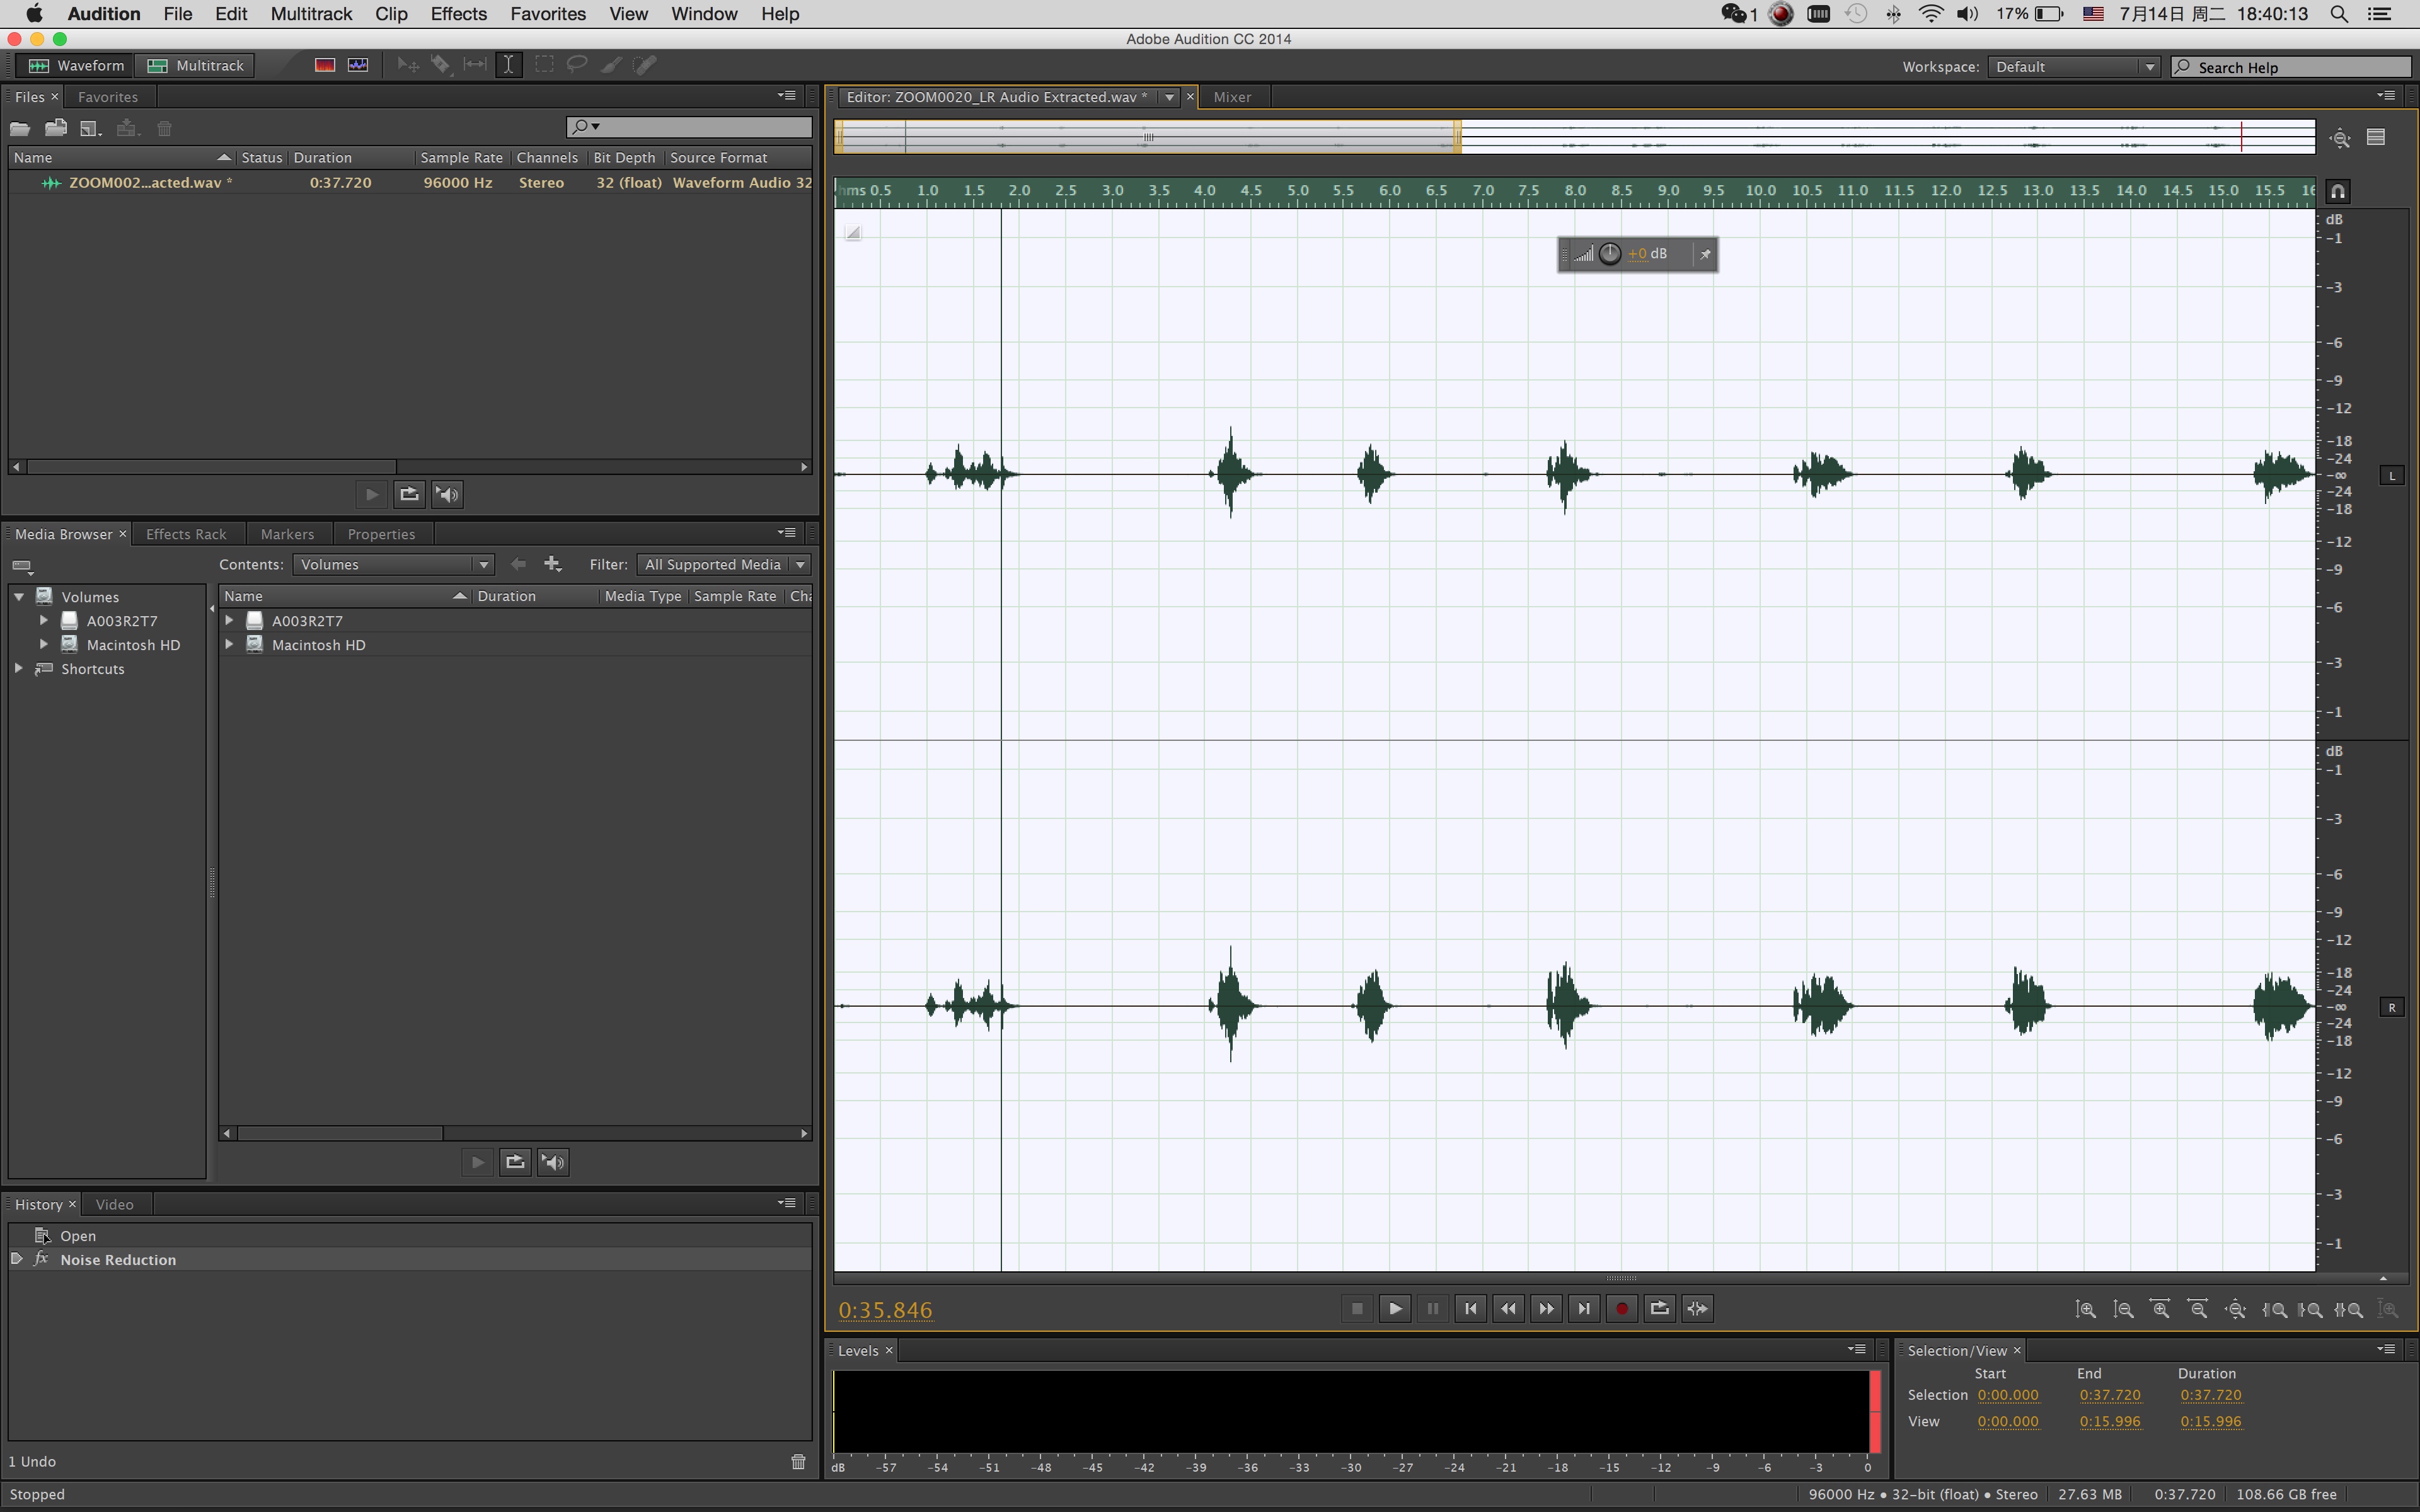Switch to the Effects Rack tab
Viewport: 2420px width, 1512px height.
tap(186, 534)
